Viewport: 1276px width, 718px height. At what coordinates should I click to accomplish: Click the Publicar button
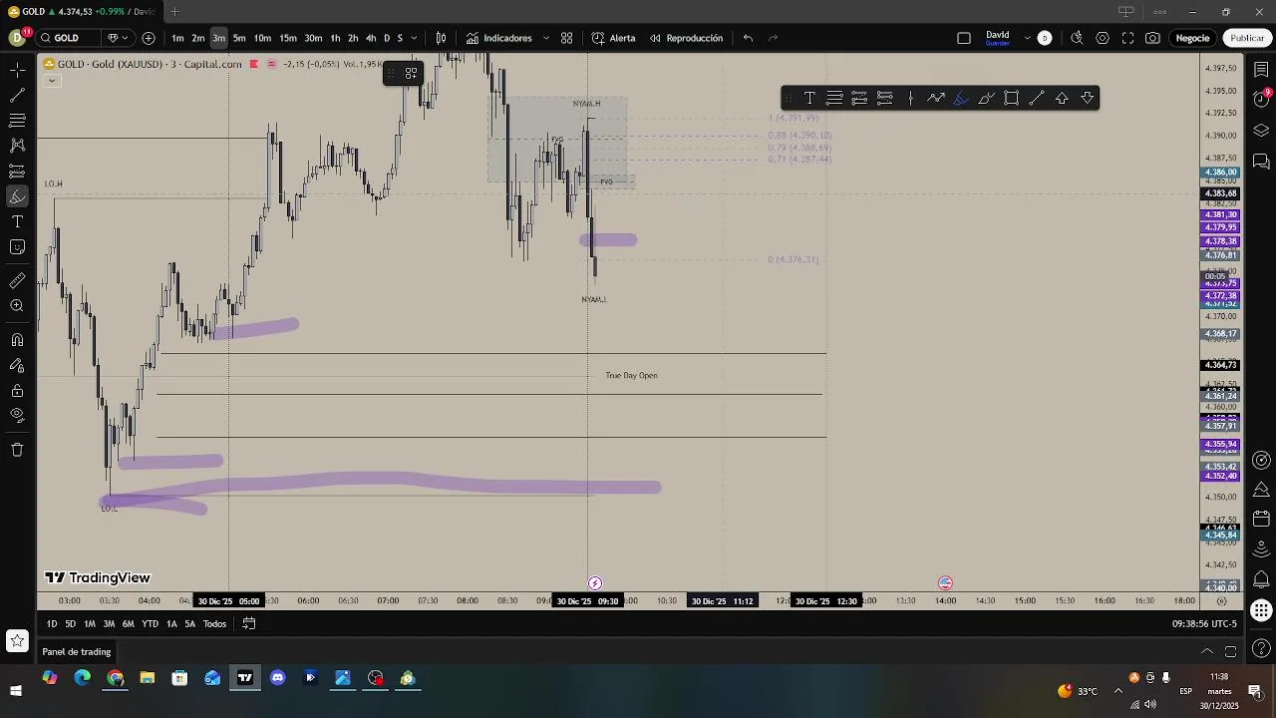pos(1247,38)
